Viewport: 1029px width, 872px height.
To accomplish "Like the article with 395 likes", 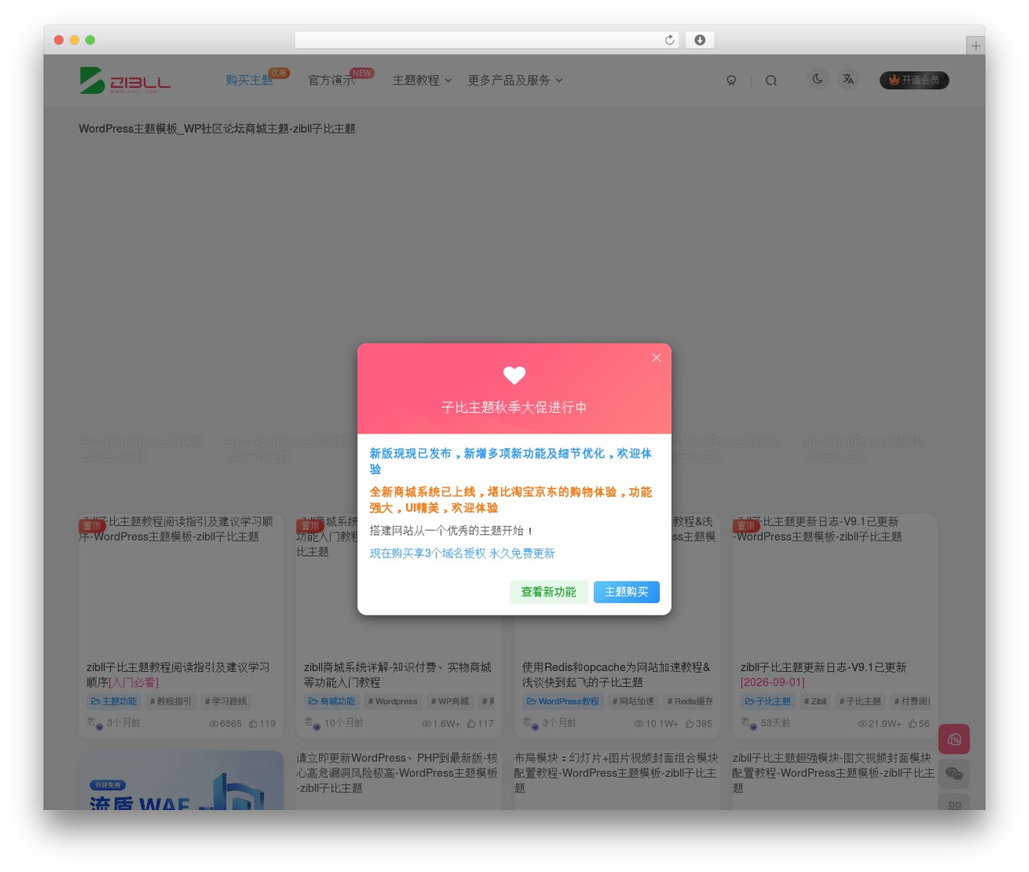I will pos(699,724).
